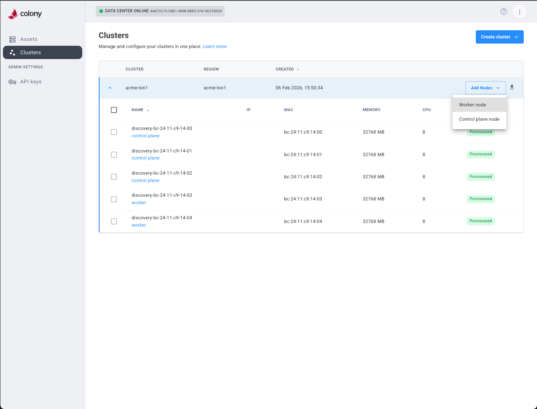Collapse the acme-lon1 cluster row
Image resolution: width=537 pixels, height=409 pixels.
tap(110, 88)
